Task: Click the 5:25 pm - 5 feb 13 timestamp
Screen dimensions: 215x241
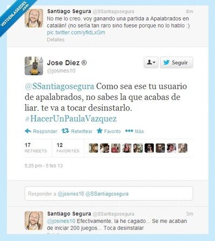Action: click(x=44, y=166)
